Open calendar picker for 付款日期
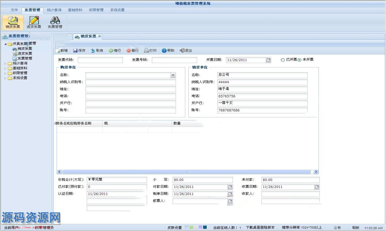386x231 pixels. point(230,187)
